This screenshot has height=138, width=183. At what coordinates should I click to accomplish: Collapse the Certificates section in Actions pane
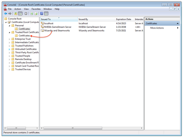point(178,23)
